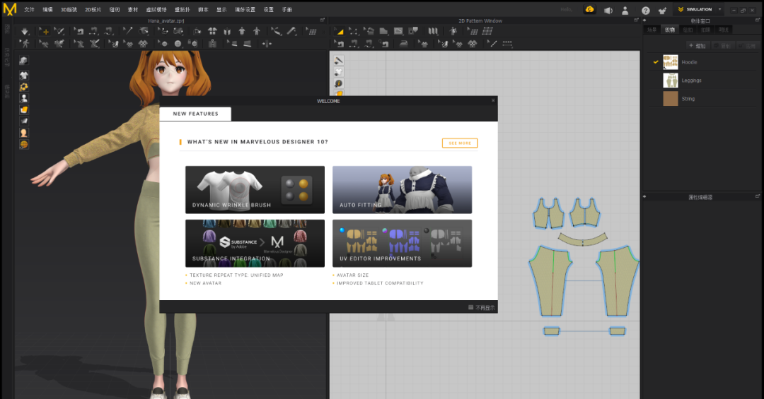The width and height of the screenshot is (764, 399).
Task: Click the Simulate down-arrow icon in 3D toolbar
Action: tap(25, 31)
